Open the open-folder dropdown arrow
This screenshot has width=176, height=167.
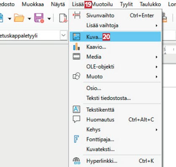pyautogui.click(x=29, y=18)
